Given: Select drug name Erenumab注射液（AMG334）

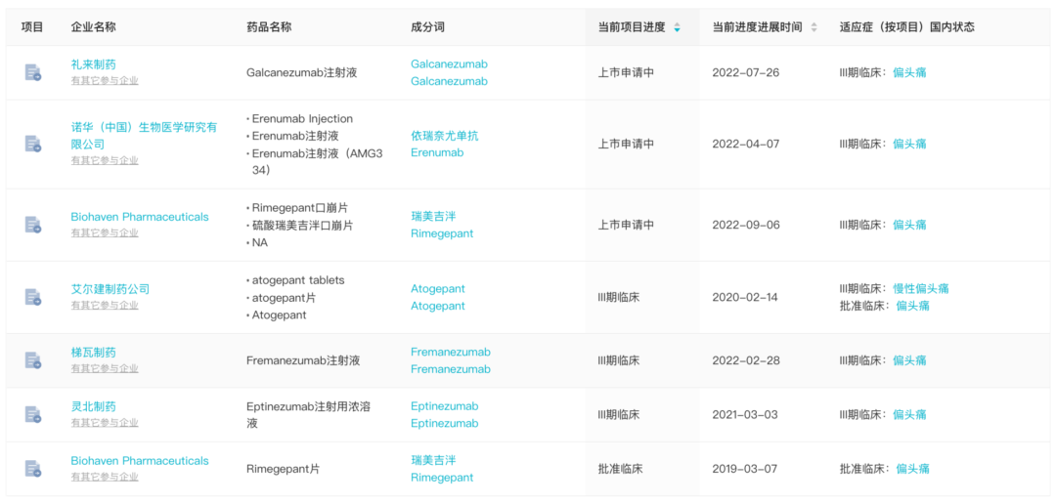Looking at the screenshot, I should pos(317,161).
